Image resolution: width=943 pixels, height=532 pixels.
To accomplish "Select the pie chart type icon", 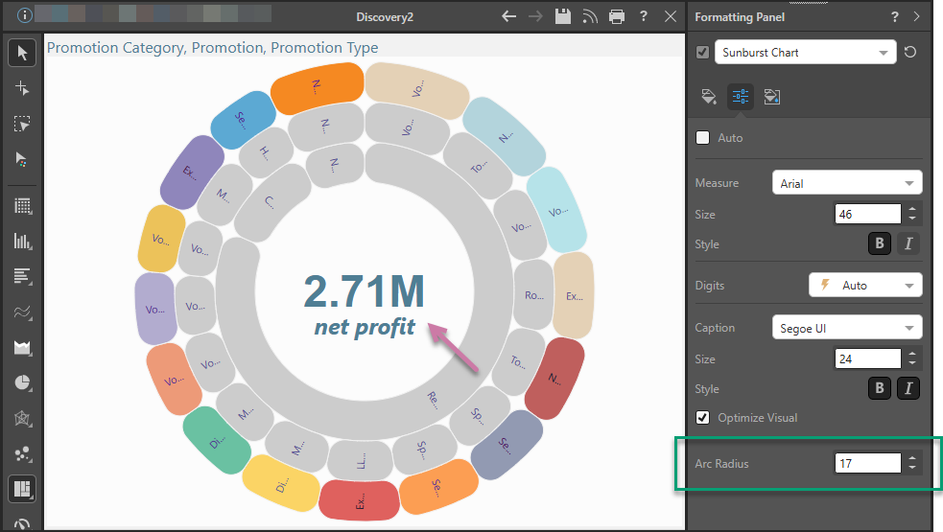I will click(x=22, y=382).
